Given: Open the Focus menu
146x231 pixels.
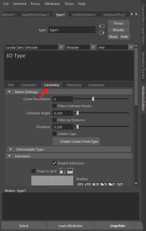Looking at the screenshot, I should (35, 4).
